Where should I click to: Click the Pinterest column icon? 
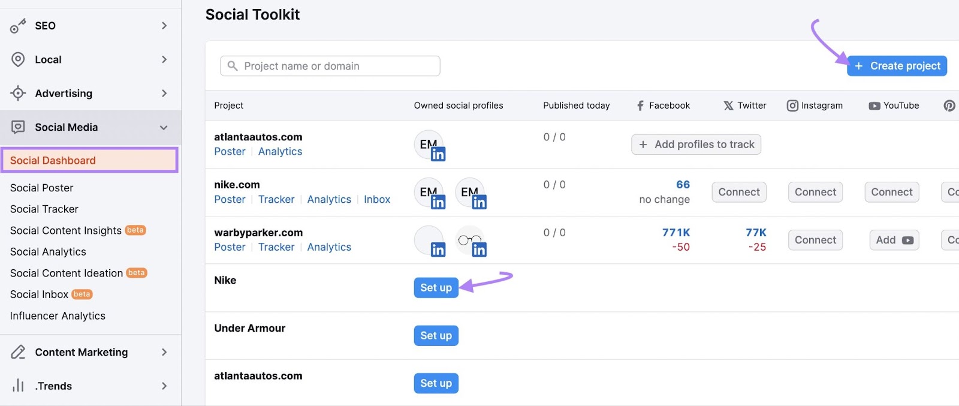[x=949, y=106]
